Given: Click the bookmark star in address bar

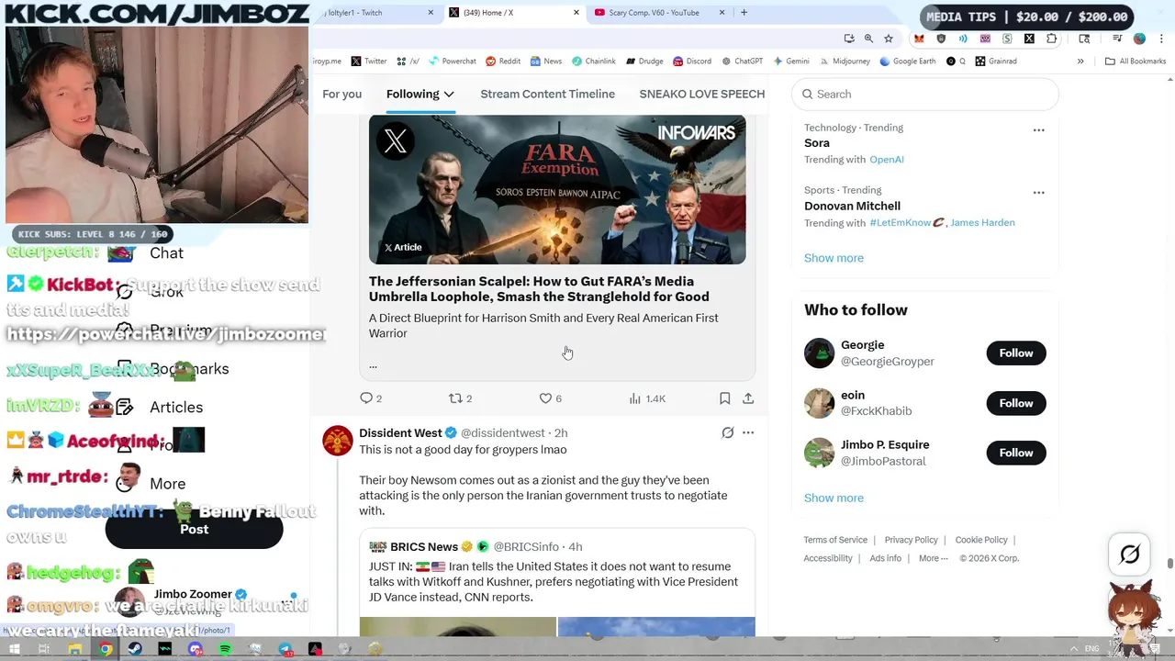Looking at the screenshot, I should (x=888, y=39).
